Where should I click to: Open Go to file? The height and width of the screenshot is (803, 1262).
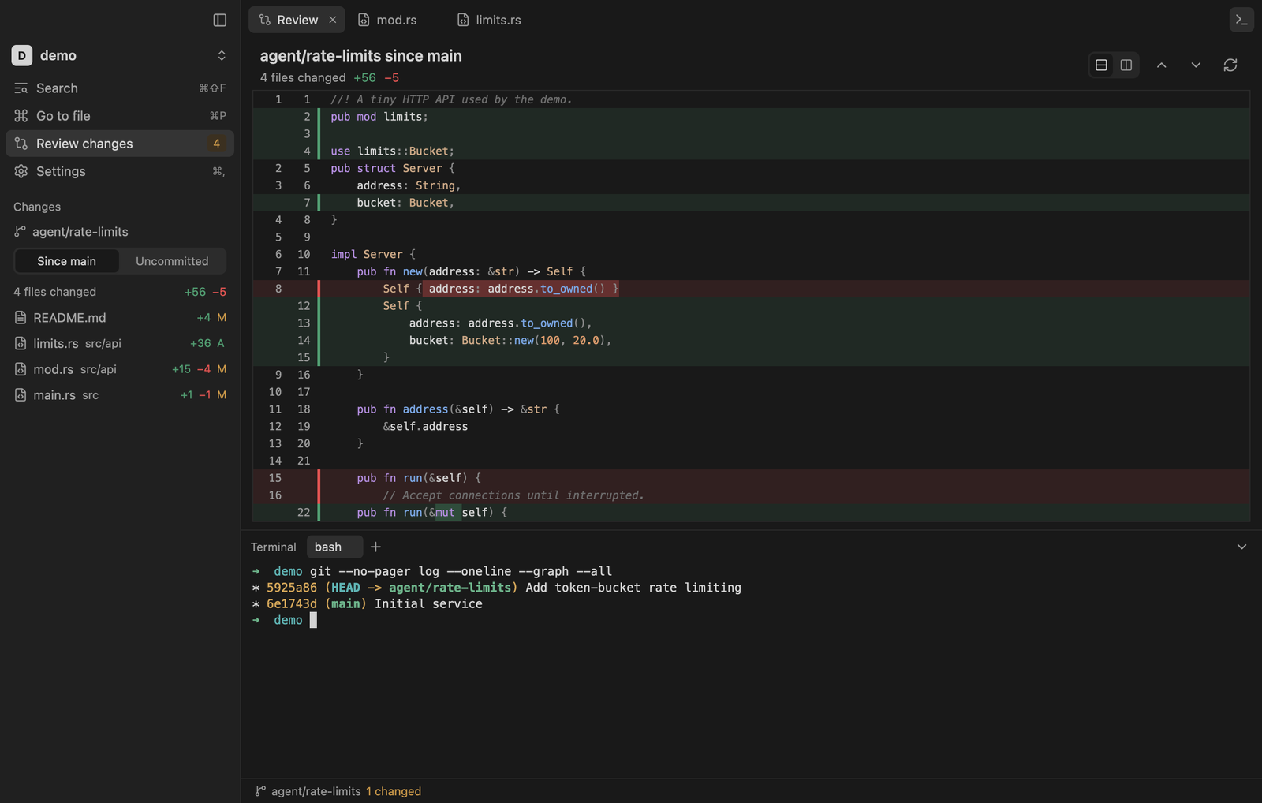click(x=120, y=116)
